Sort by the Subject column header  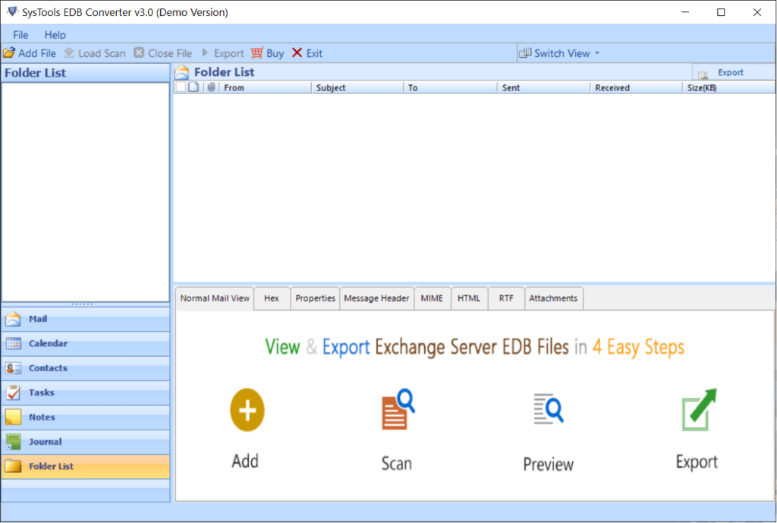point(357,88)
